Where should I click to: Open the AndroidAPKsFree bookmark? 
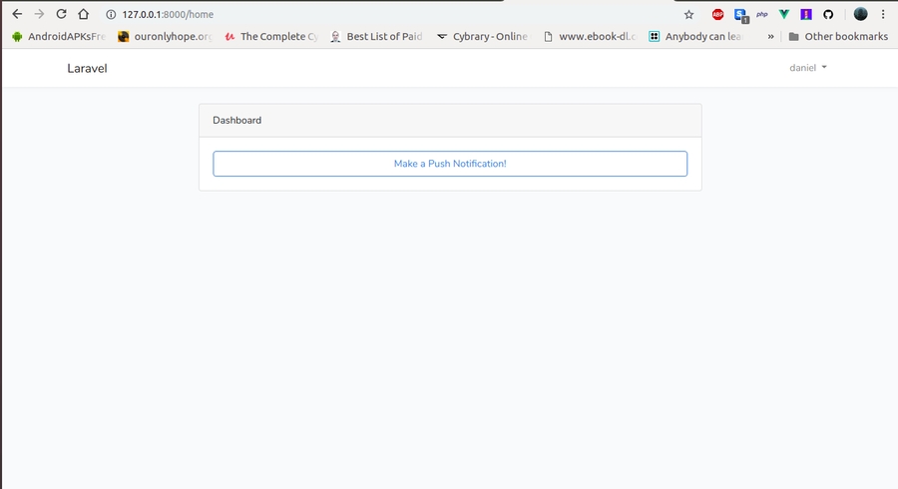(58, 37)
